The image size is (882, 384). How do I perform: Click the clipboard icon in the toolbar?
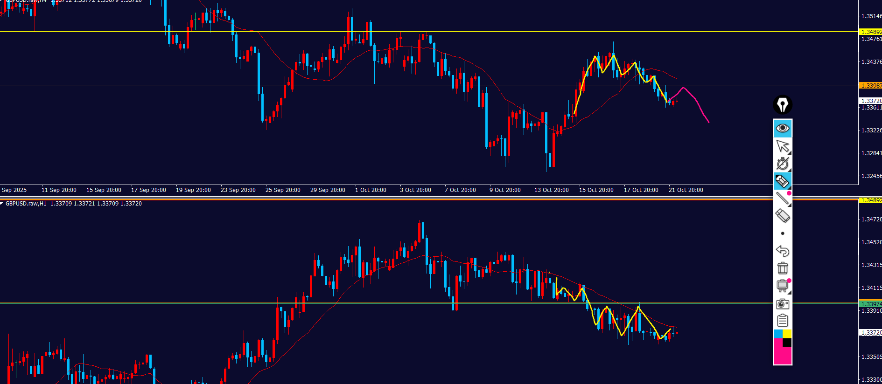pos(783,321)
